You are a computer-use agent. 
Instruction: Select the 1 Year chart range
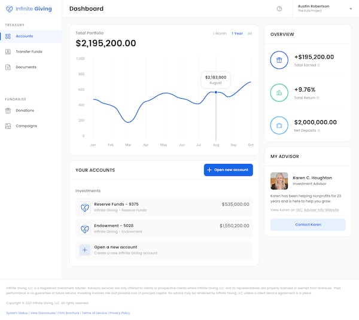click(237, 33)
